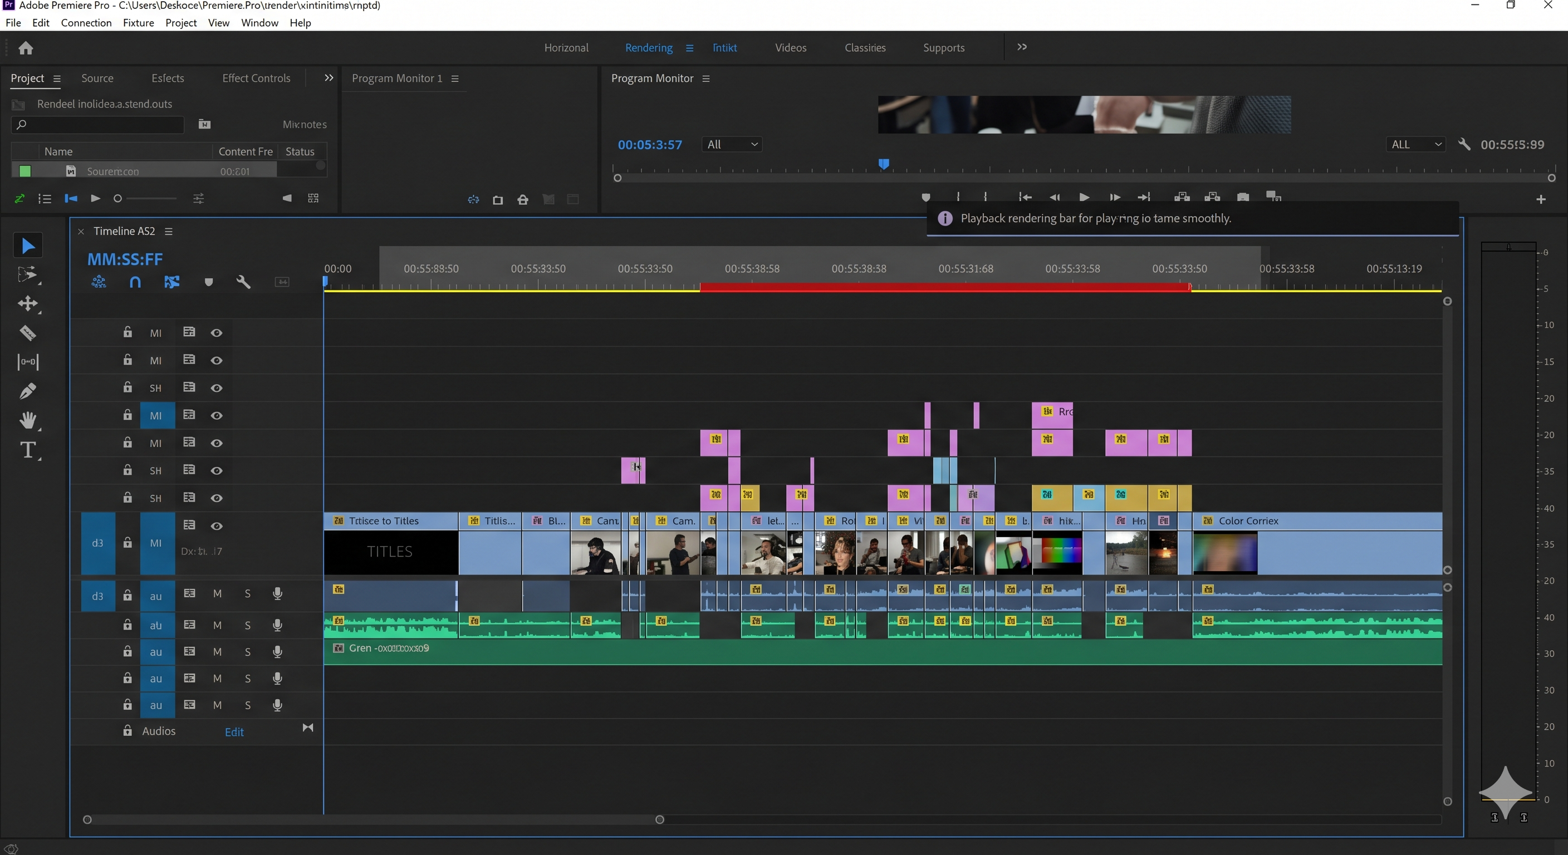Click the timeline wrench settings icon
This screenshot has height=855, width=1568.
(243, 282)
